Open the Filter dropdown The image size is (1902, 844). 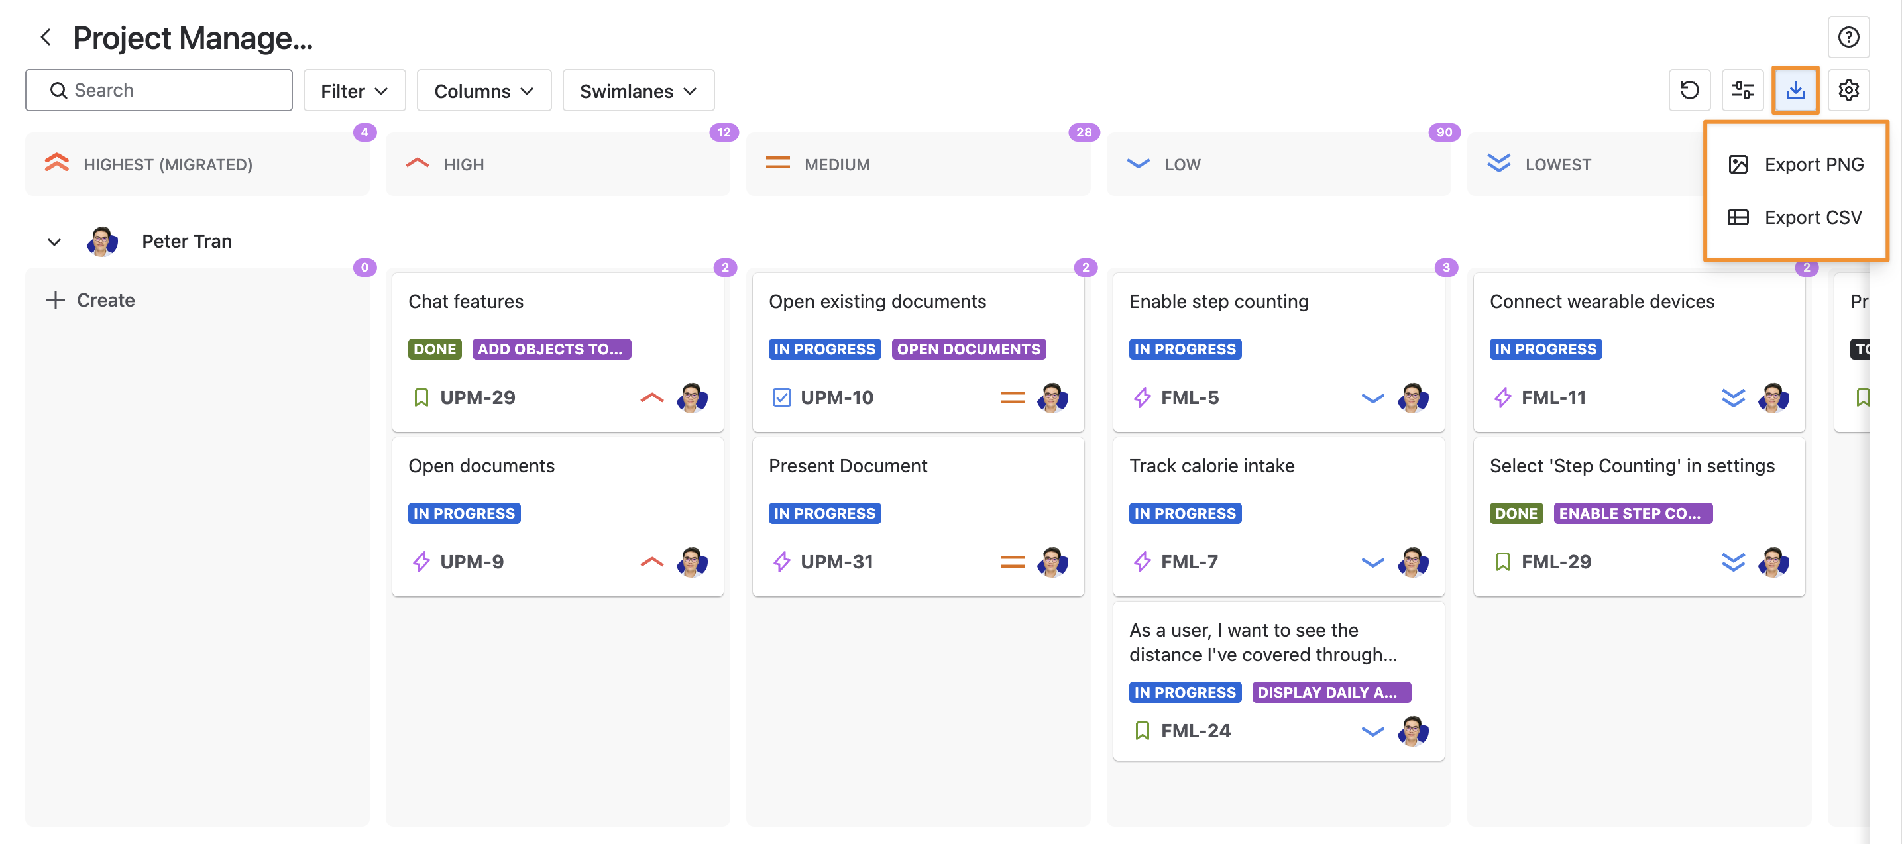[354, 91]
